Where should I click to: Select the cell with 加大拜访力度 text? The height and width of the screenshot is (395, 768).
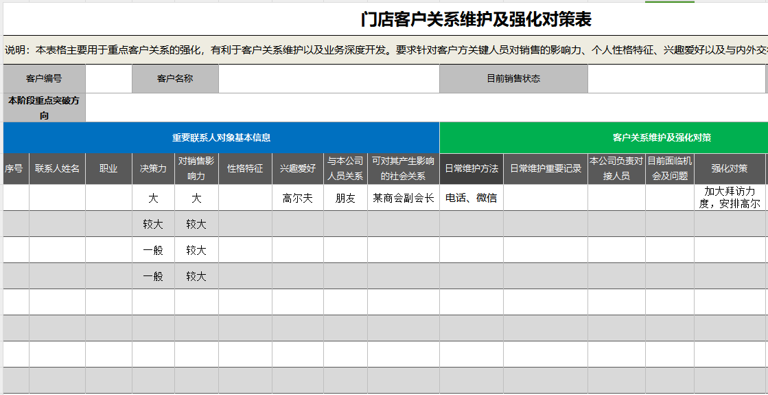coord(729,198)
